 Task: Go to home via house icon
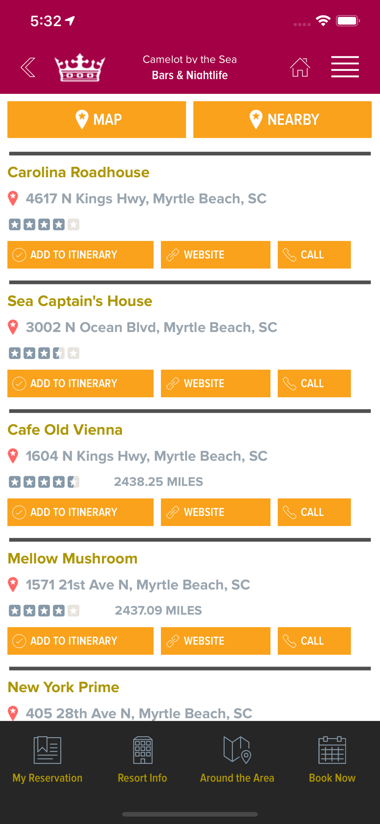coord(300,68)
